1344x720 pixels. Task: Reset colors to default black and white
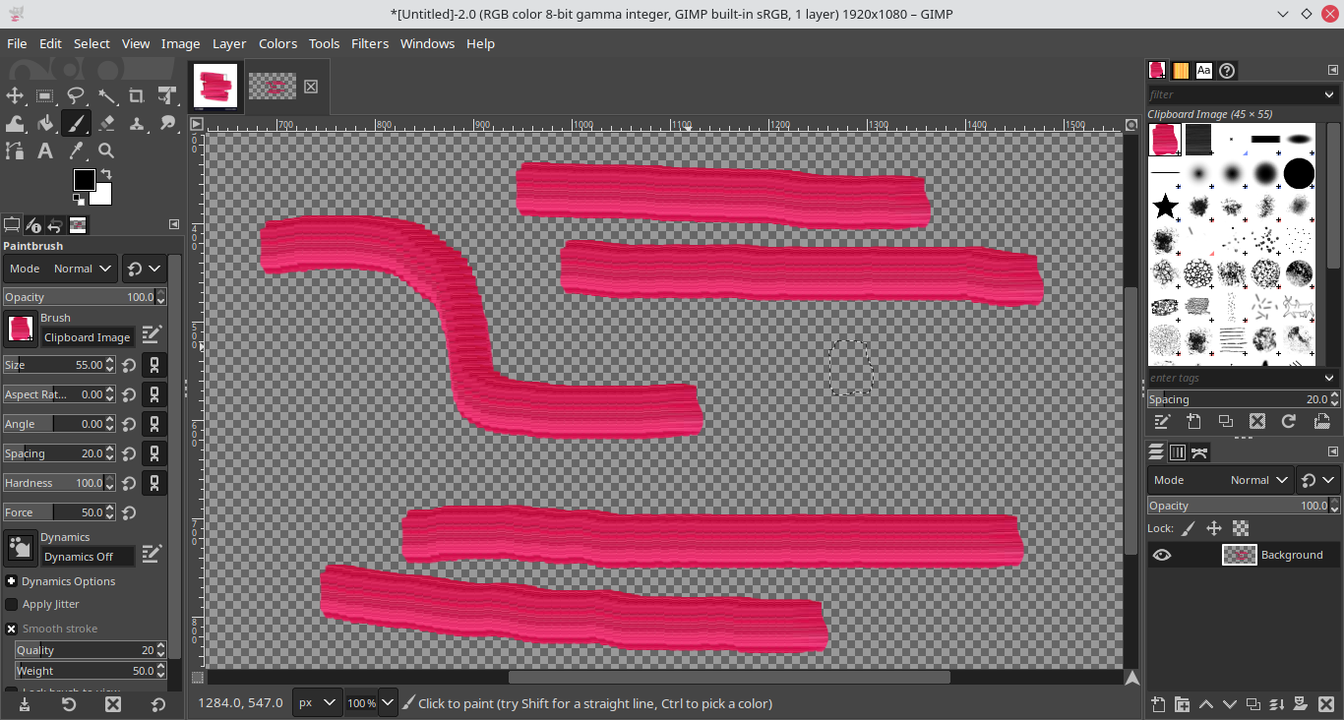click(x=78, y=200)
